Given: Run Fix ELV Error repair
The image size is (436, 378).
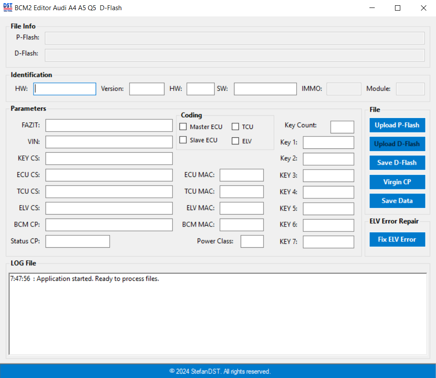Looking at the screenshot, I should tap(397, 239).
